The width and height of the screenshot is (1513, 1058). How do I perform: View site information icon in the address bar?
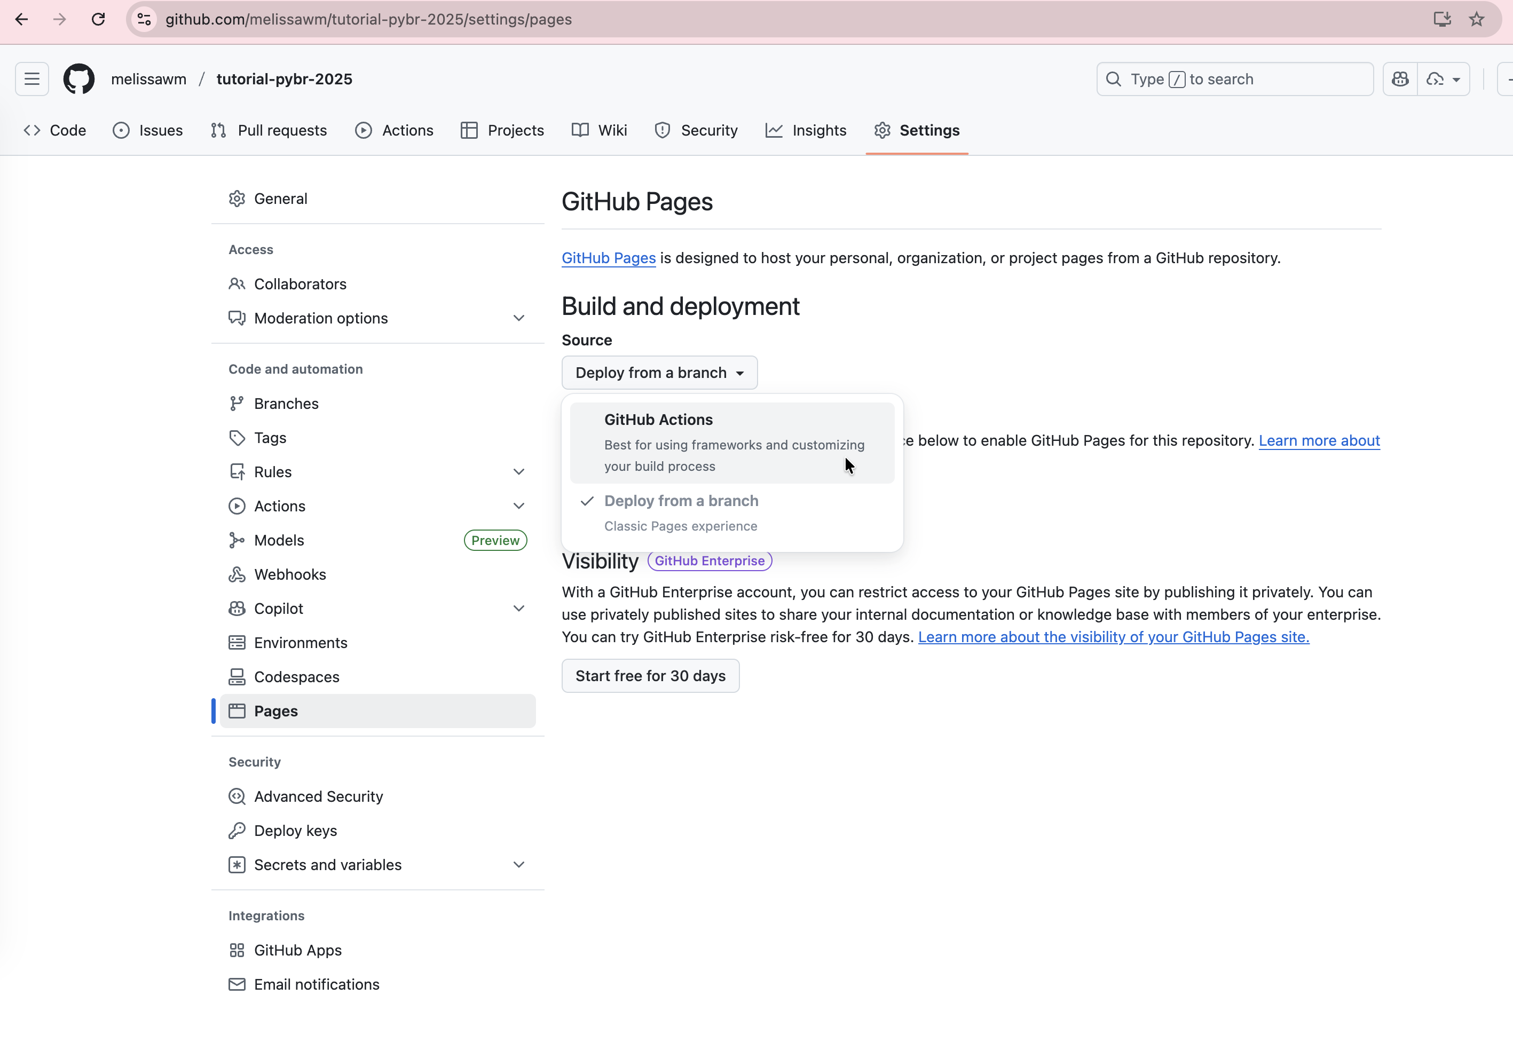pyautogui.click(x=144, y=19)
